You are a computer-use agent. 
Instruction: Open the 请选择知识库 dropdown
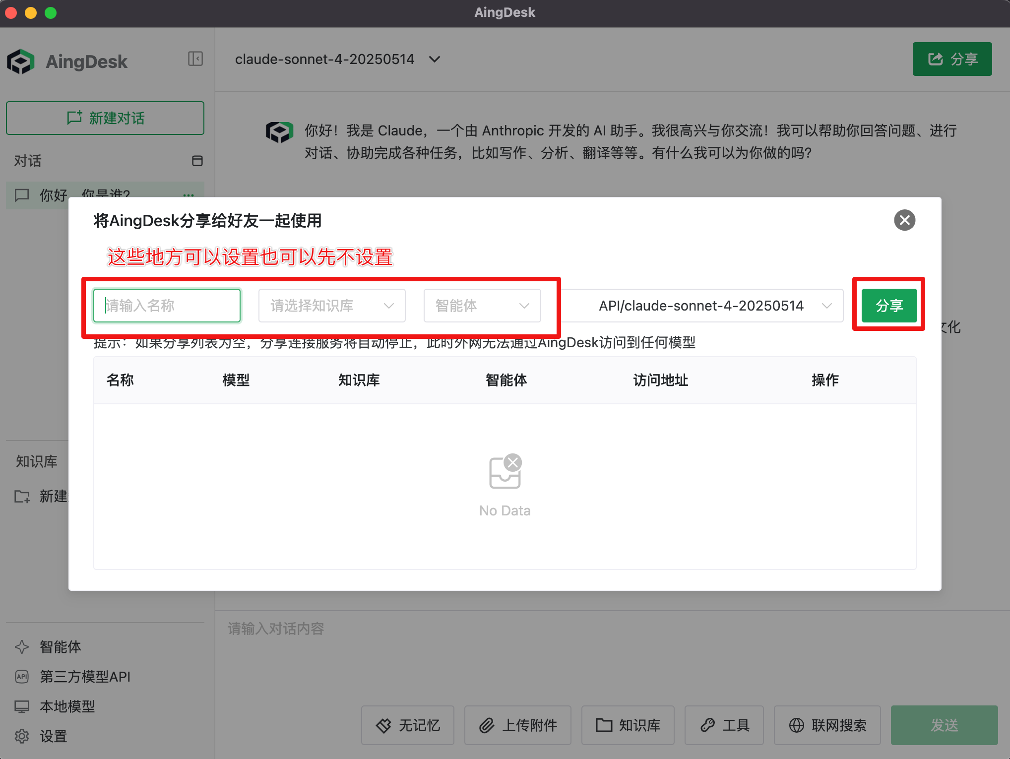[331, 306]
